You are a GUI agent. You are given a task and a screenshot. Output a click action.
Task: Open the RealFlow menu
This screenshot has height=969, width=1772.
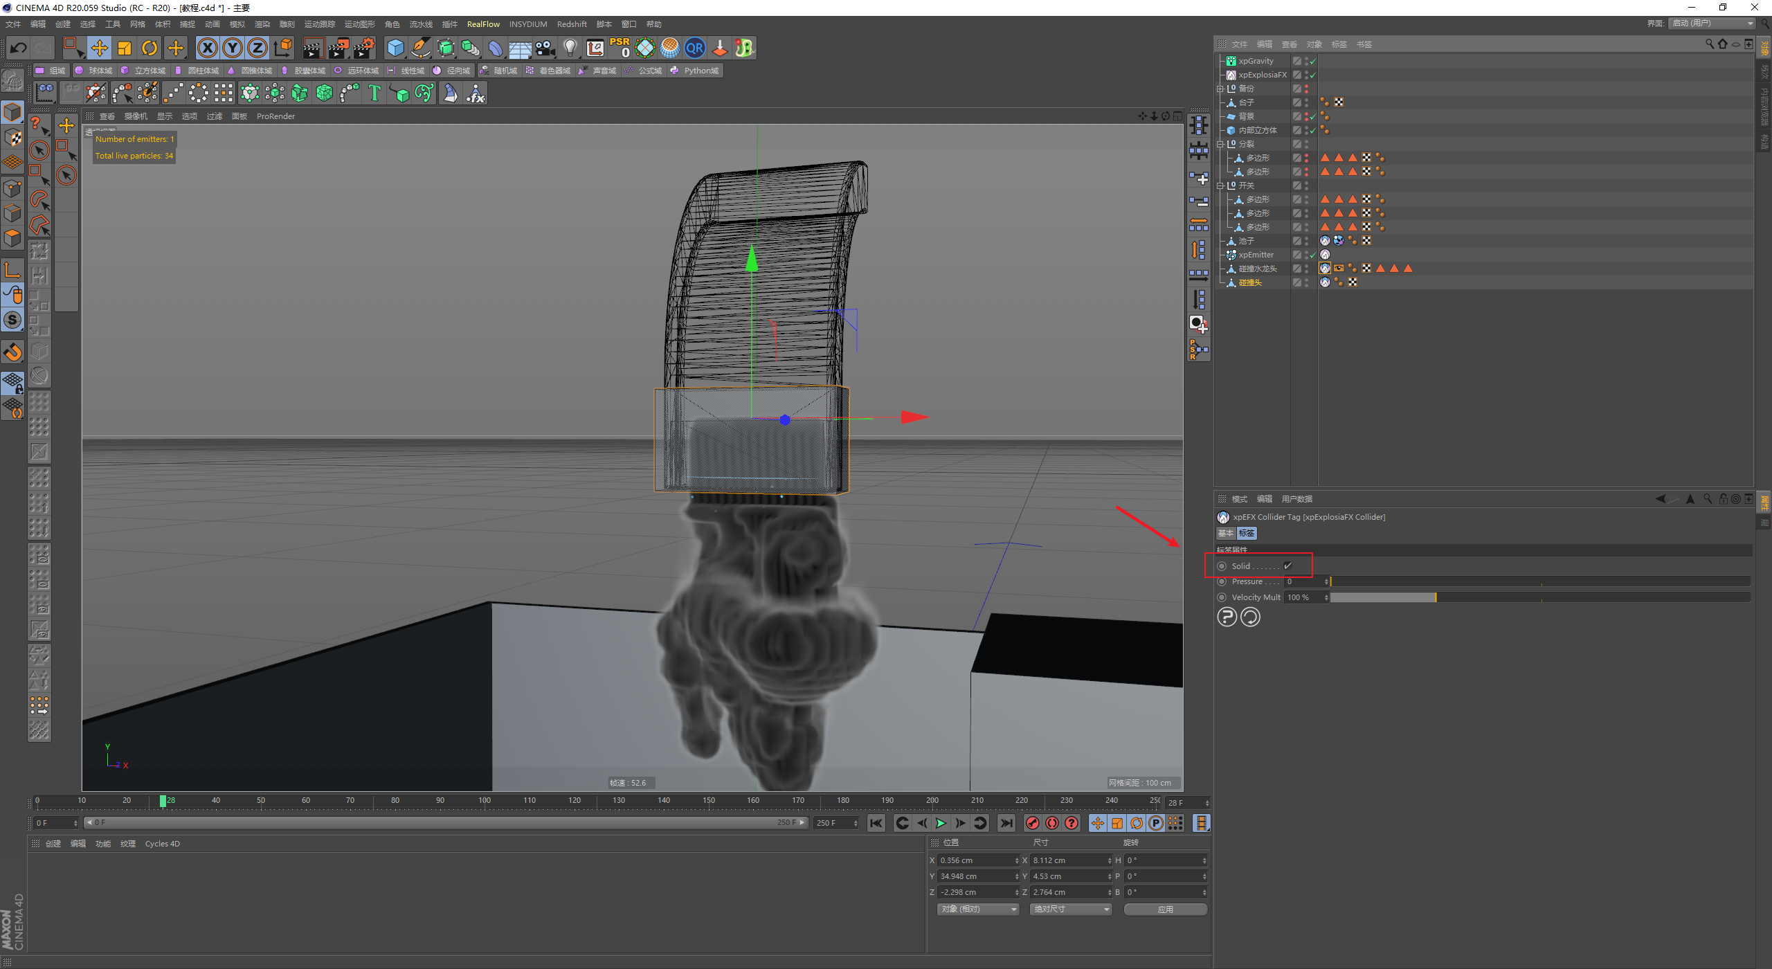[x=483, y=24]
